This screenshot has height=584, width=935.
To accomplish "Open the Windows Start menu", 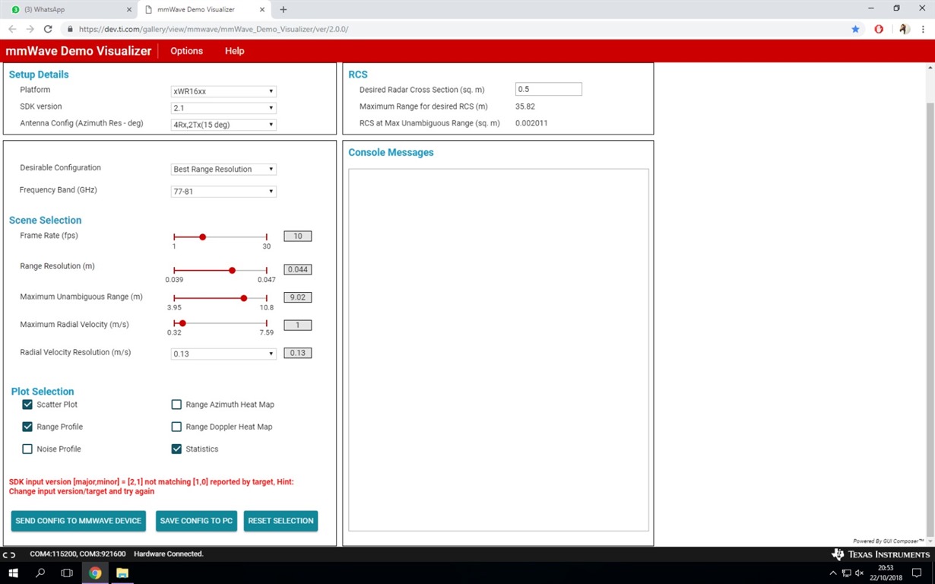I will (13, 573).
